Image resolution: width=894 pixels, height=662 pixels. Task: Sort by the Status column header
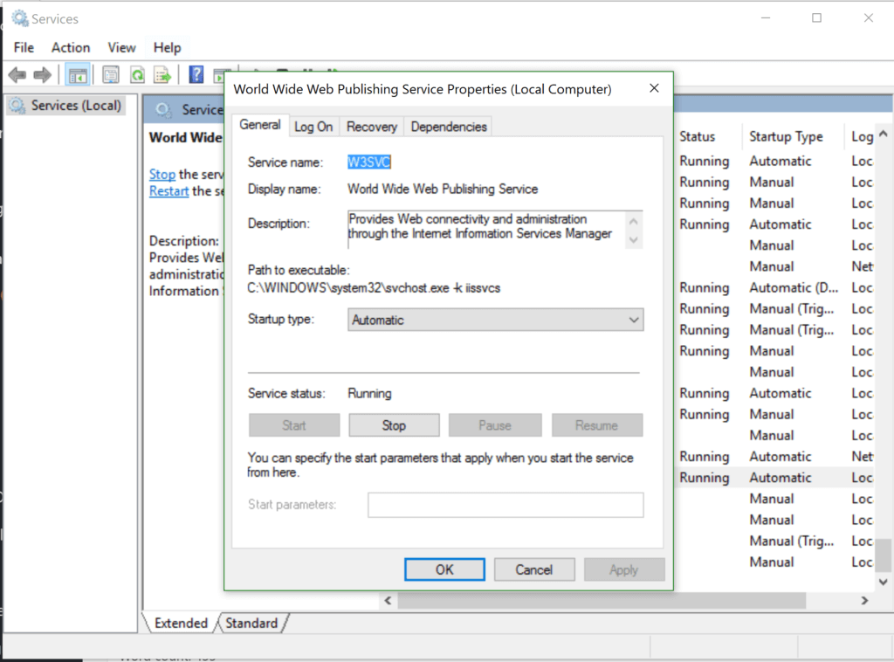[698, 137]
